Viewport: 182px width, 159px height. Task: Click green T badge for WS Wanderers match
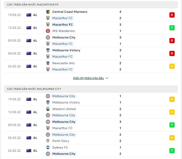point(172,28)
